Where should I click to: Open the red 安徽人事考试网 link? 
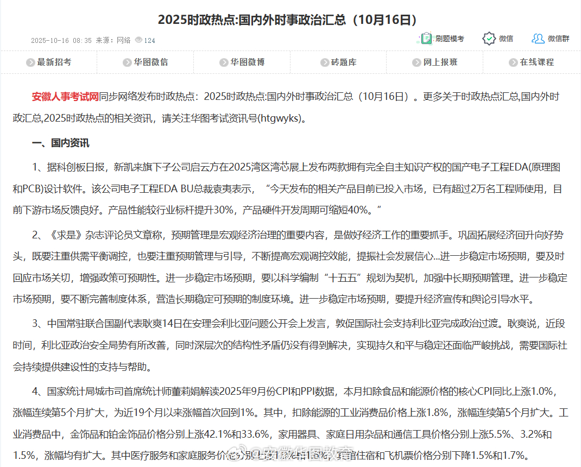(65, 97)
